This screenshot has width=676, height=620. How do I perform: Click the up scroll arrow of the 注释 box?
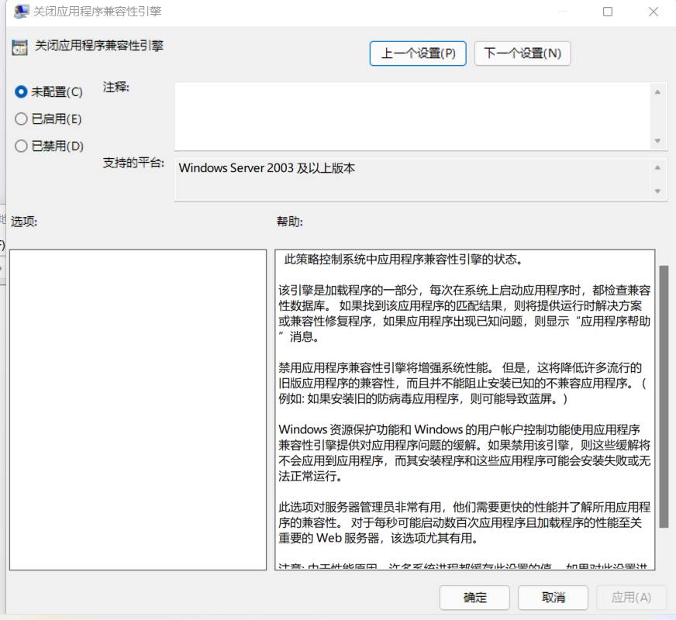(659, 91)
